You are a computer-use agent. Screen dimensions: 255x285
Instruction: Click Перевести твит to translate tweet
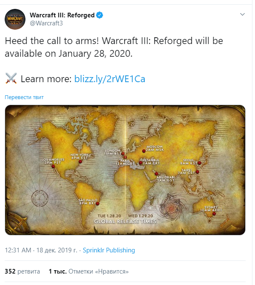(24, 97)
